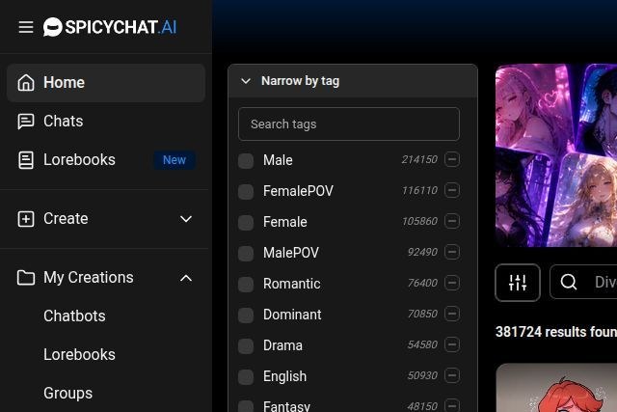Check the Male tag checkbox

click(246, 161)
